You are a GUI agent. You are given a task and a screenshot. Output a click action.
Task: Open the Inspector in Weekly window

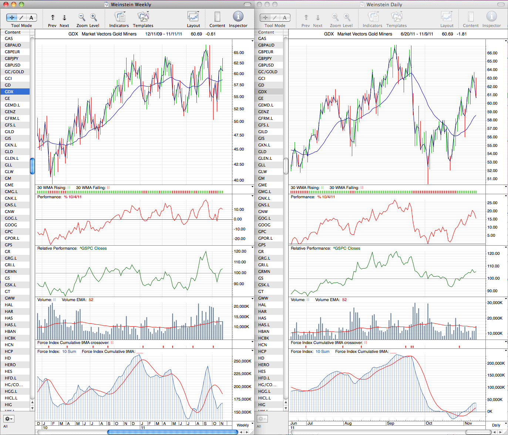[238, 17]
